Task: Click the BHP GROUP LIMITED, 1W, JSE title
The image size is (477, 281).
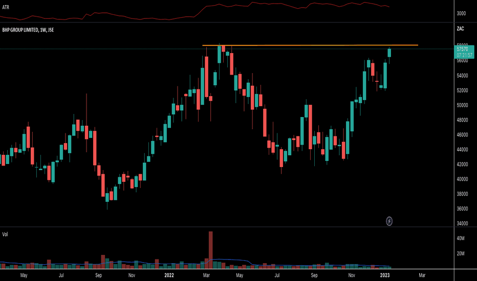Action: pyautogui.click(x=28, y=30)
